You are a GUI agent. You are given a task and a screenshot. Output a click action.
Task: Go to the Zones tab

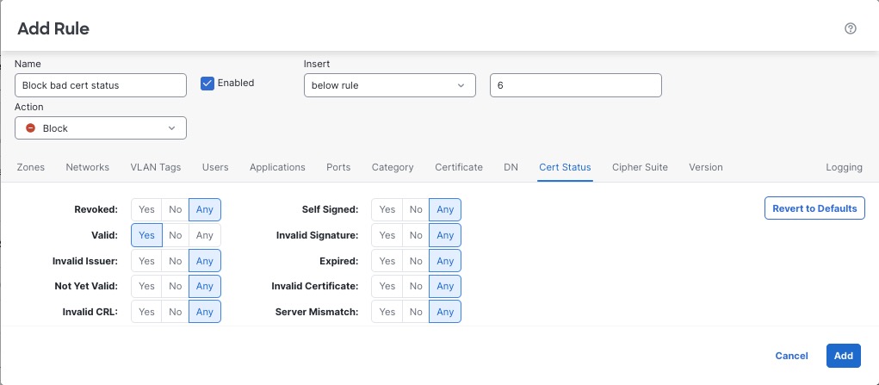pos(30,167)
